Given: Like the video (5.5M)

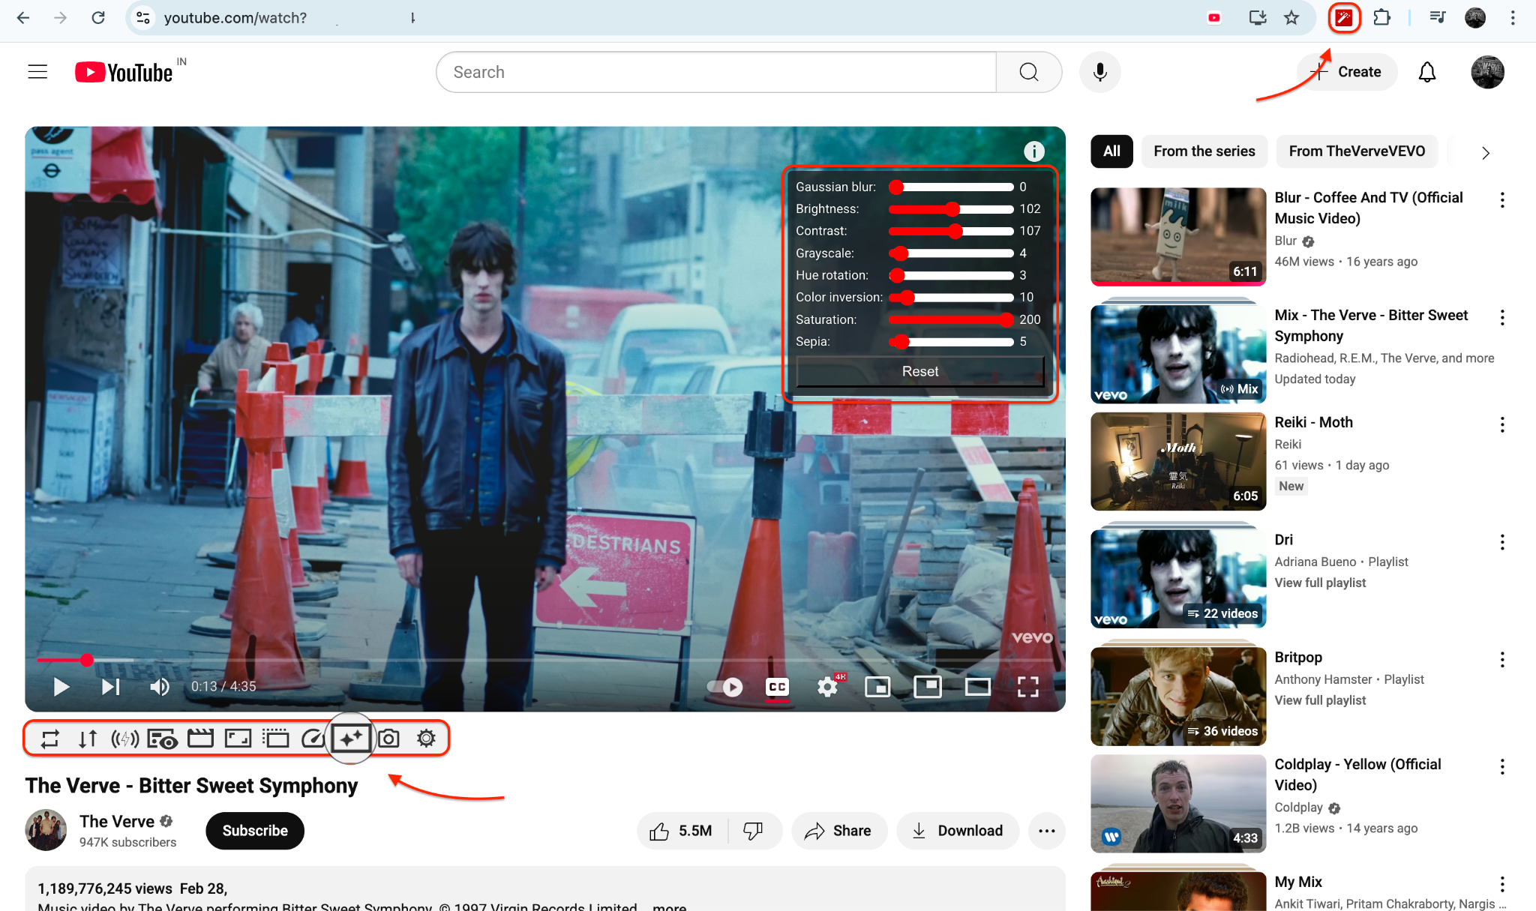Looking at the screenshot, I should point(682,831).
